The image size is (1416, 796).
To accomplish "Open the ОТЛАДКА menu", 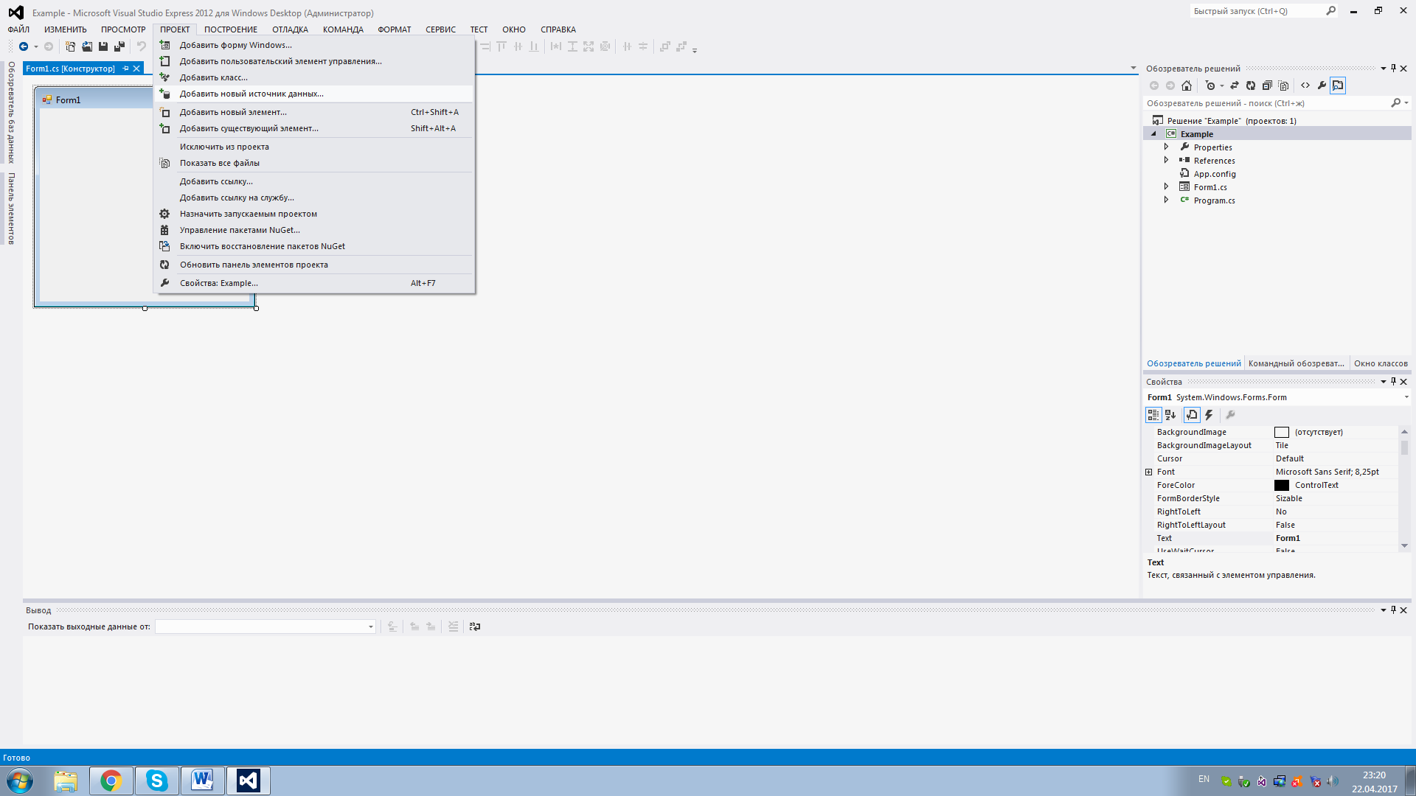I will point(290,29).
